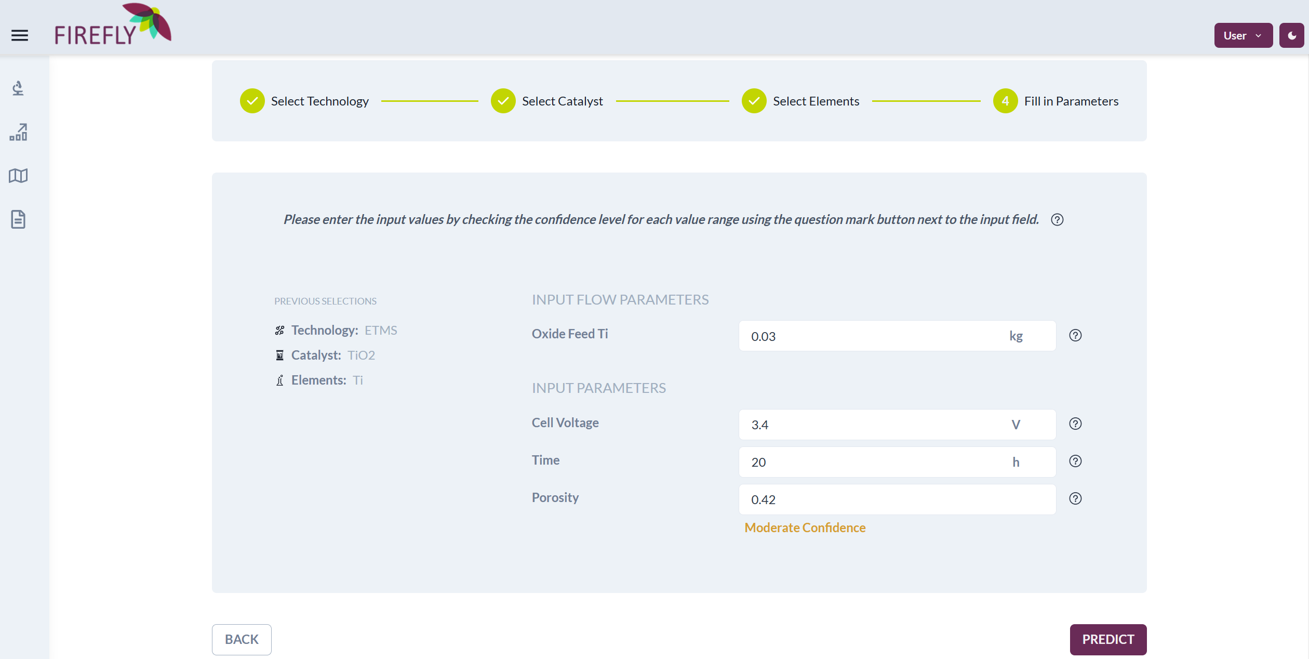Expand the User dropdown menu
Image resolution: width=1309 pixels, height=659 pixels.
click(x=1243, y=35)
